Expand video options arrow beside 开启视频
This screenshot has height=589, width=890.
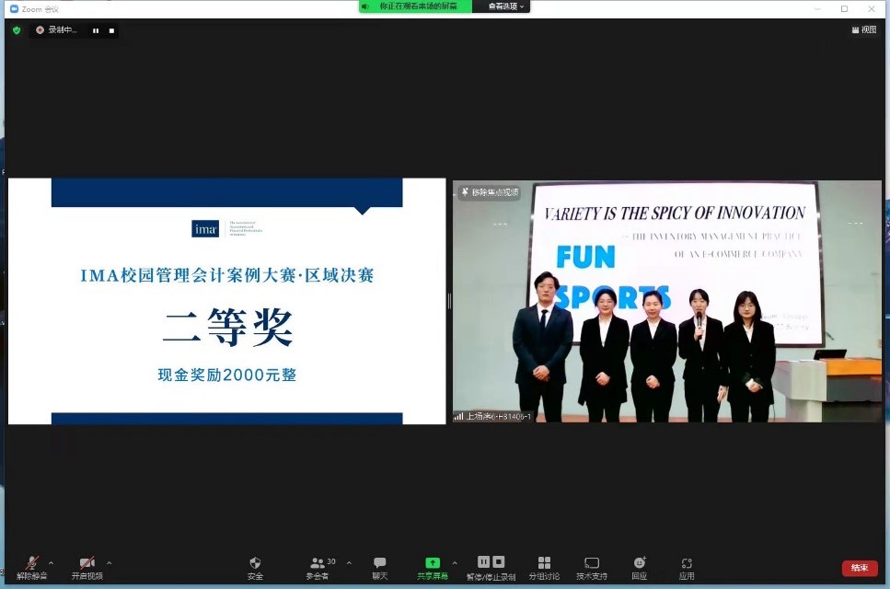[x=110, y=562]
